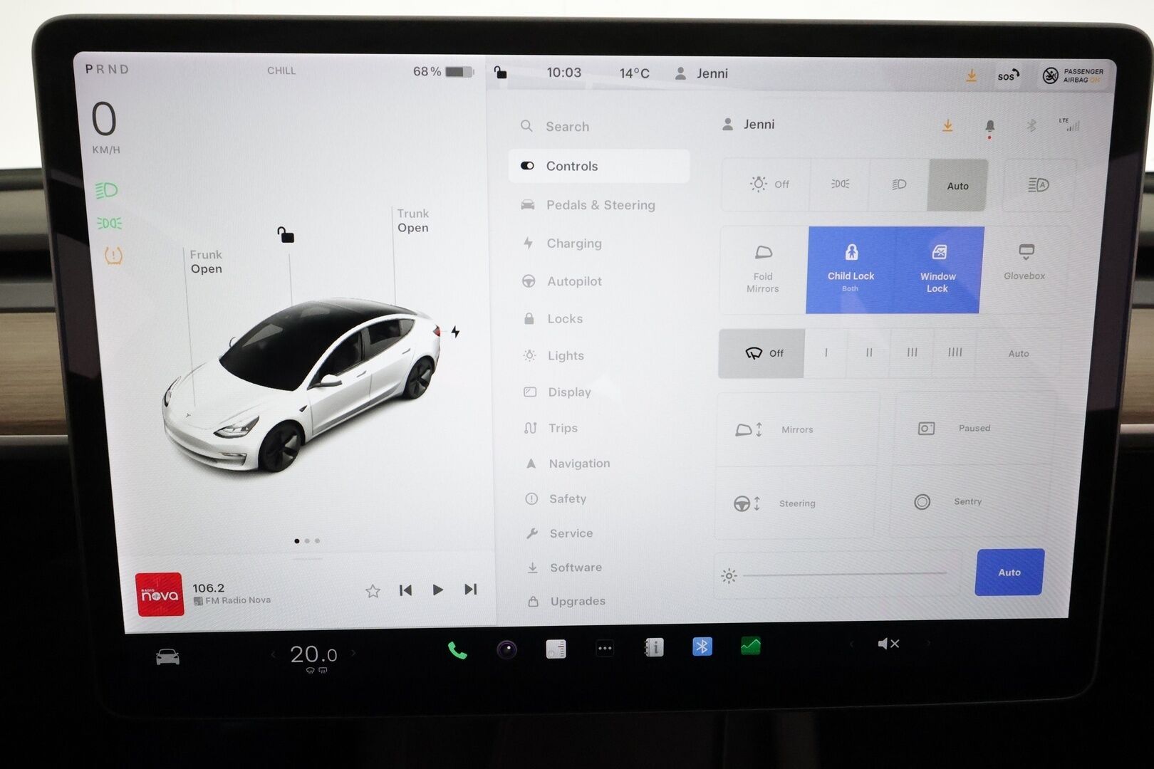Favorite the station with star icon
Viewport: 1154px width, 769px height.
coord(373,590)
